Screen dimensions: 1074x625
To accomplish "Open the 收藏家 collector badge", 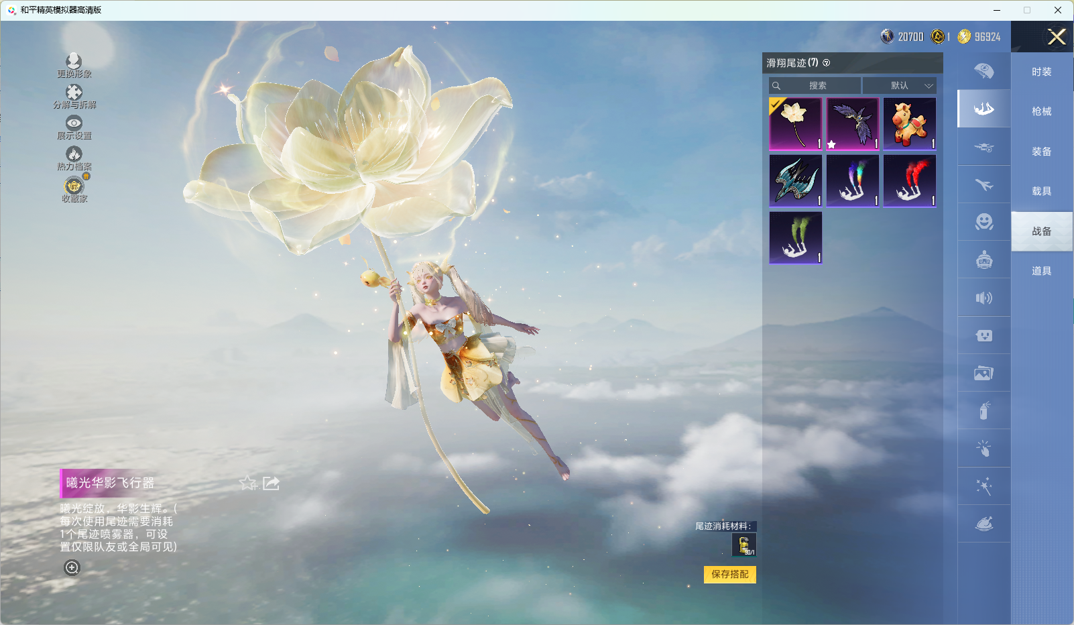I will pos(74,190).
